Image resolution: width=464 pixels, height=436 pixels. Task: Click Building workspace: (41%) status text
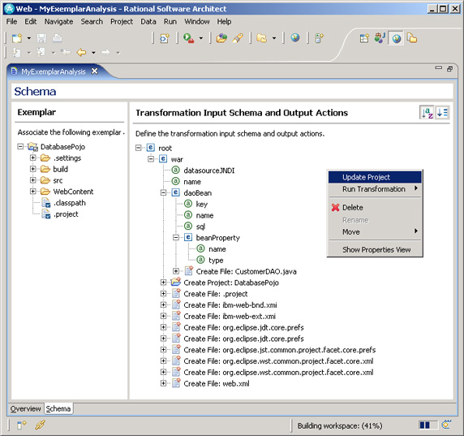[x=340, y=425]
